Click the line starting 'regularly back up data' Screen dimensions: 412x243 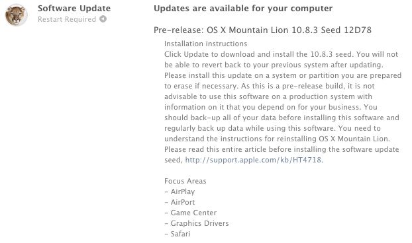pyautogui.click(x=272, y=128)
